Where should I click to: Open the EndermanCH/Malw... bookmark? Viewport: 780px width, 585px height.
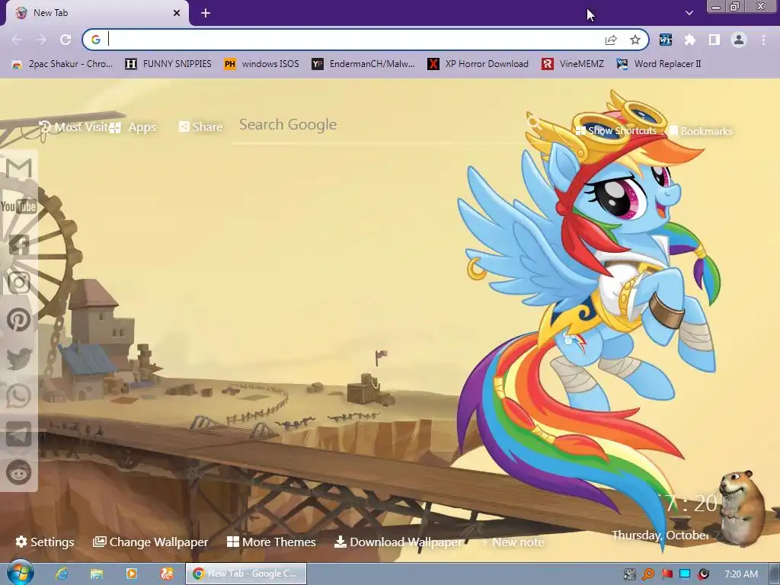(x=363, y=64)
